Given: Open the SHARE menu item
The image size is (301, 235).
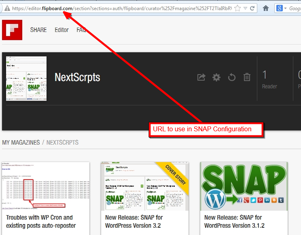Looking at the screenshot, I should [x=38, y=30].
